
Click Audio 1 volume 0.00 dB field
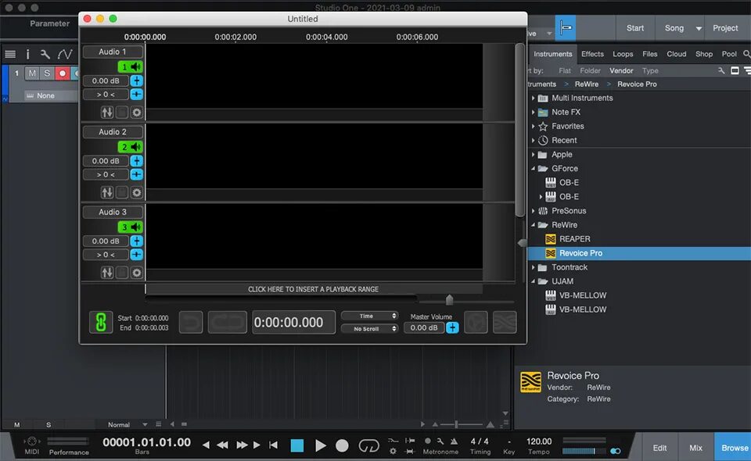tap(106, 80)
